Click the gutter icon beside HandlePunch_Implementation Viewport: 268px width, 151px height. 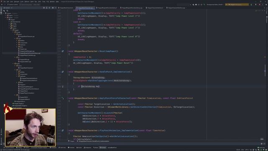[63, 72]
